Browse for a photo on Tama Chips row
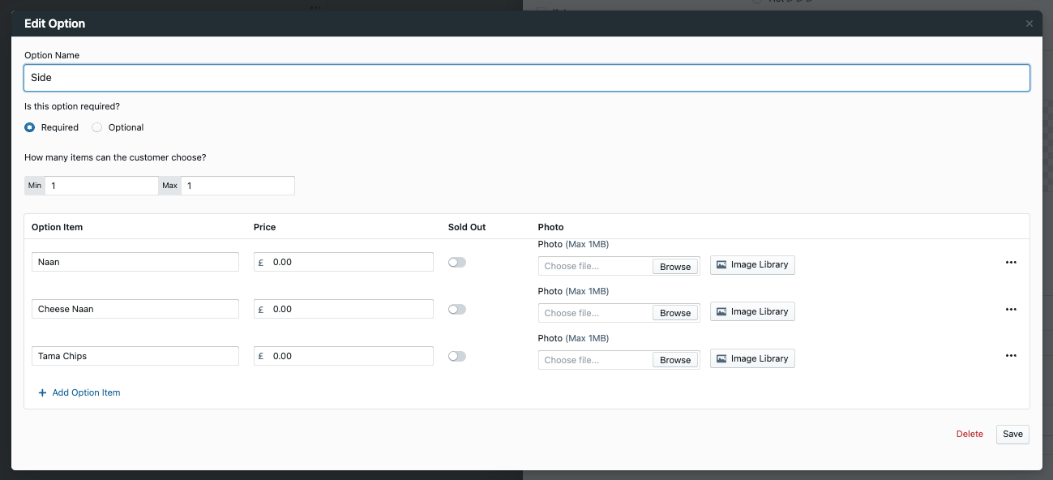 click(x=675, y=359)
